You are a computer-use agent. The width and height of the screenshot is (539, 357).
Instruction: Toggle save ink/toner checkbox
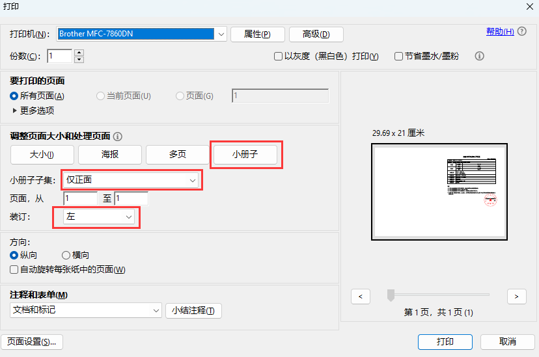point(399,57)
